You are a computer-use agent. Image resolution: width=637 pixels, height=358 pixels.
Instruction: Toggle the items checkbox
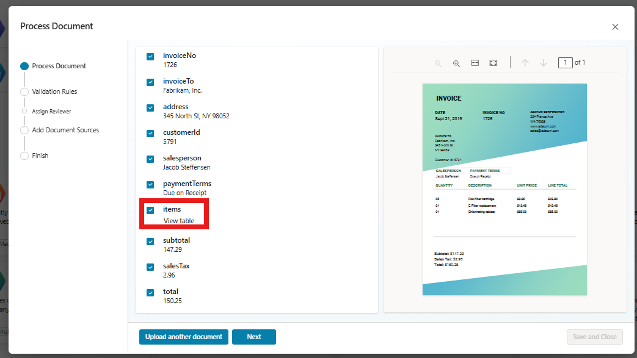[150, 210]
